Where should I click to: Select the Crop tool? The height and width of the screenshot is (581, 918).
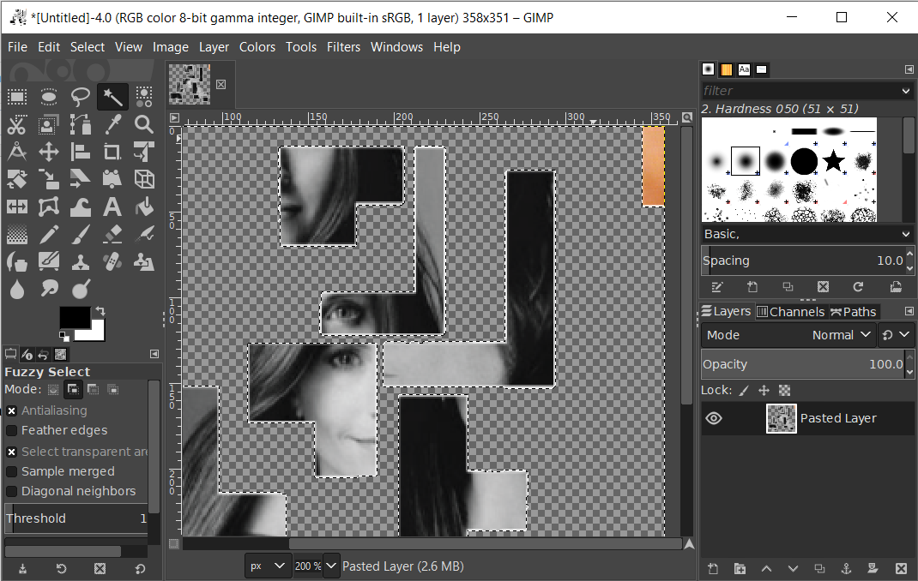point(112,152)
